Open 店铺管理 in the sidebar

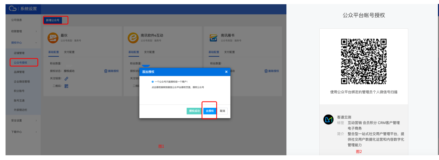[x=19, y=53]
